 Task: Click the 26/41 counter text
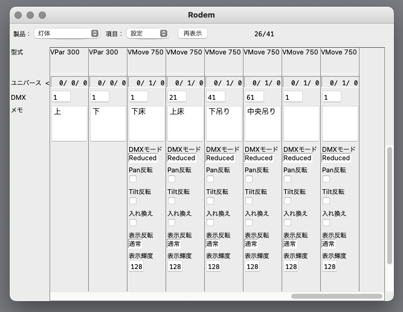[x=264, y=34]
